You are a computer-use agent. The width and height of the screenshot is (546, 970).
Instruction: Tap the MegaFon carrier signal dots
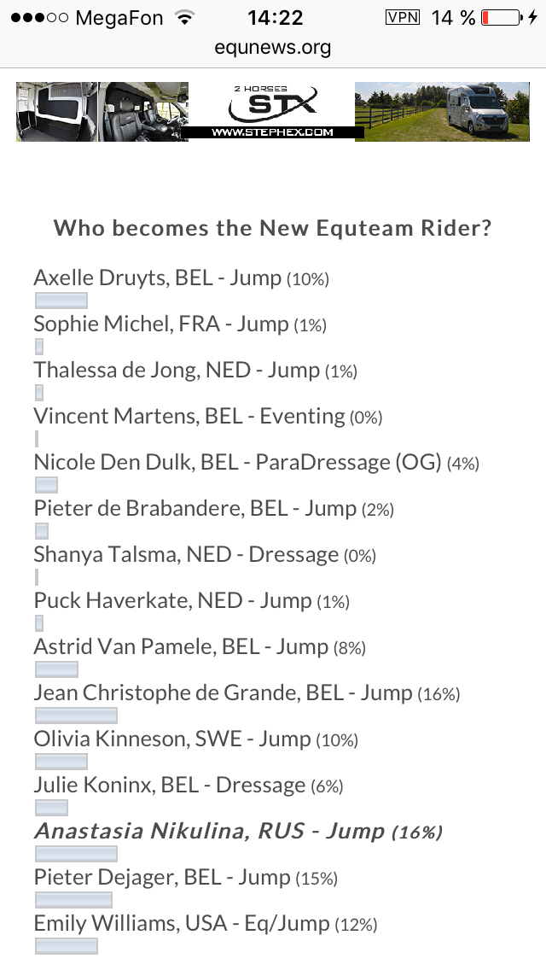click(x=39, y=18)
